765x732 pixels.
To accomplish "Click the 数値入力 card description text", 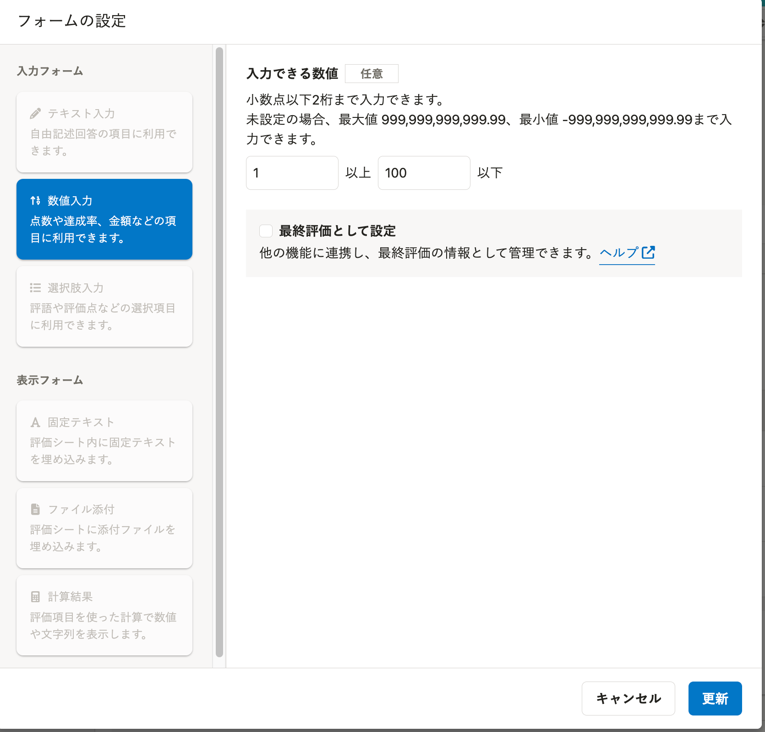I will (x=103, y=229).
